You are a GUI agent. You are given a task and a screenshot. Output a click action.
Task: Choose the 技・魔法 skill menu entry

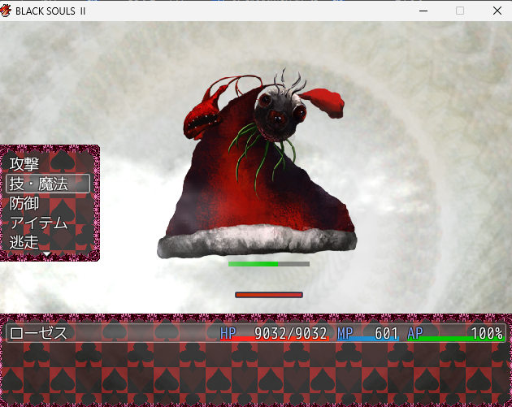coord(48,184)
